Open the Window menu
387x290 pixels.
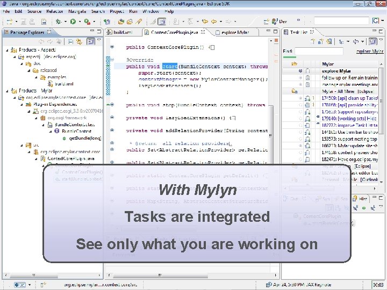tap(150, 11)
